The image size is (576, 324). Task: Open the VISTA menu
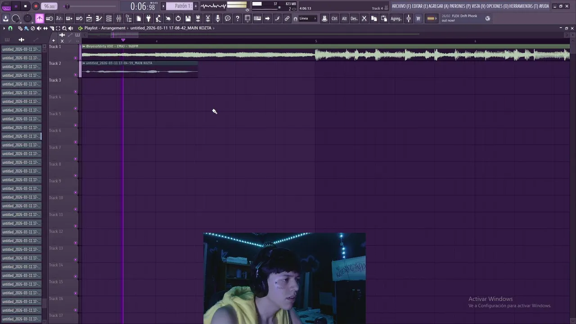478,6
